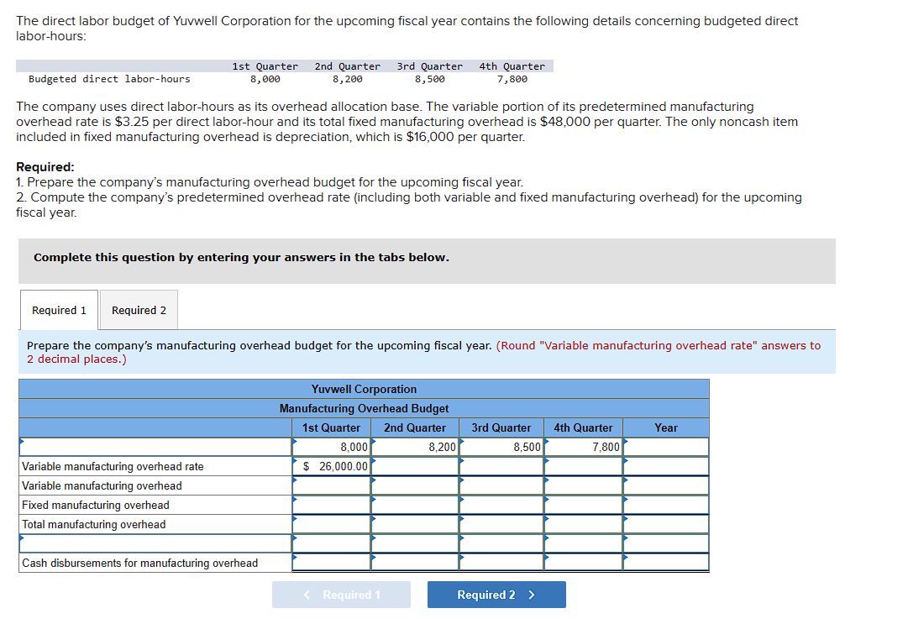Click the 4th Quarter cash disbursements input
This screenshot has height=624, width=908.
583,563
